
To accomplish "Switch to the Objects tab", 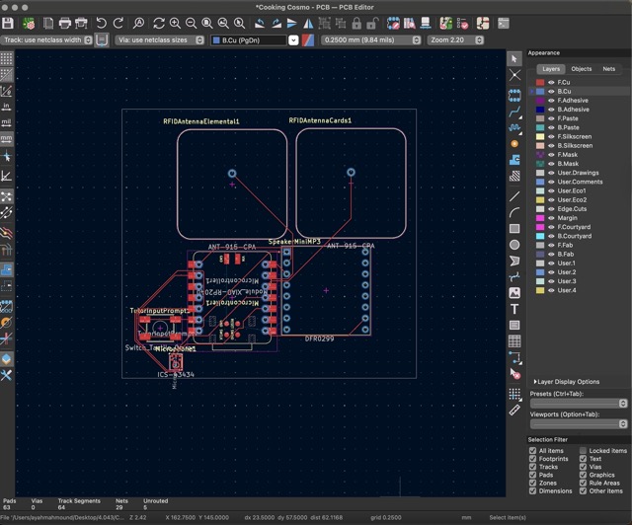I will coord(582,69).
